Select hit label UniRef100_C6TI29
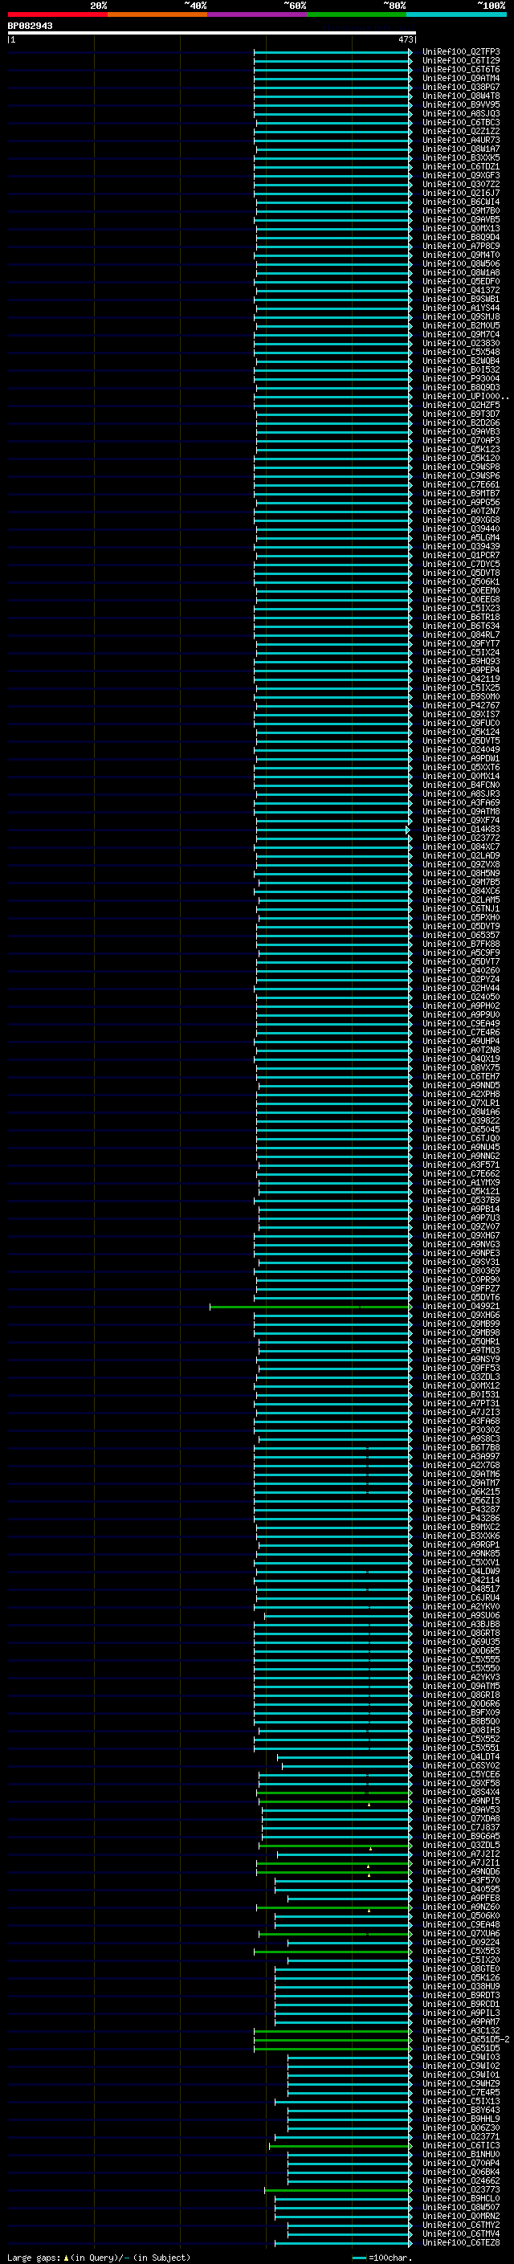This screenshot has height=2264, width=514. point(460,61)
